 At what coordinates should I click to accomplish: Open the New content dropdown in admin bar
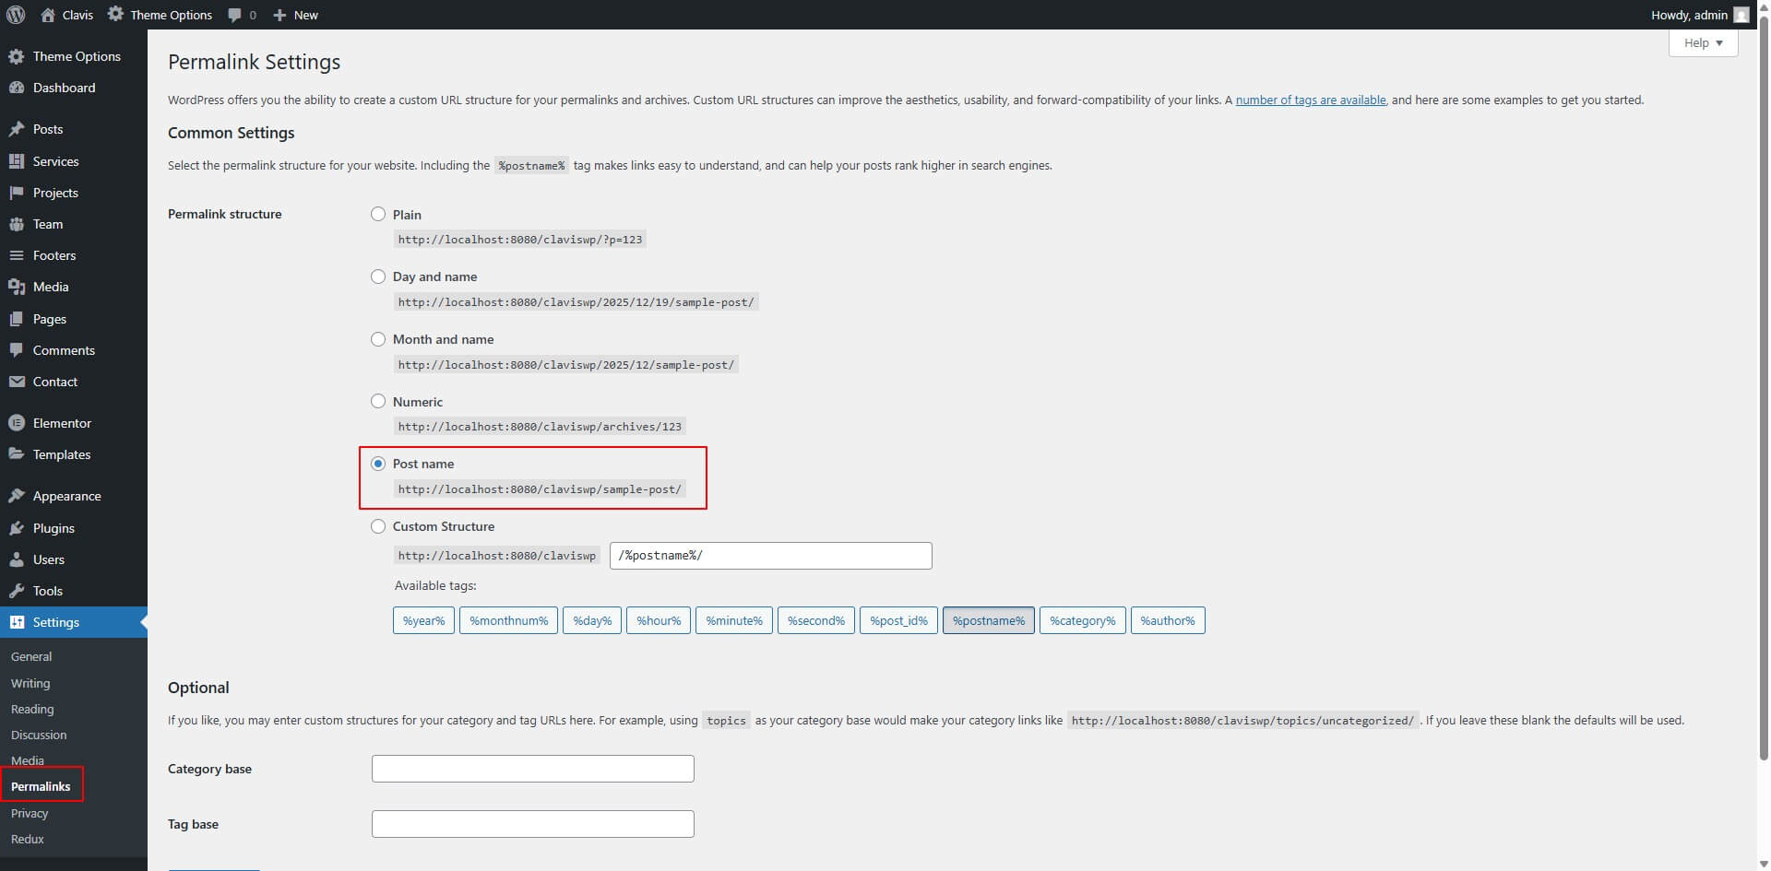click(x=296, y=15)
